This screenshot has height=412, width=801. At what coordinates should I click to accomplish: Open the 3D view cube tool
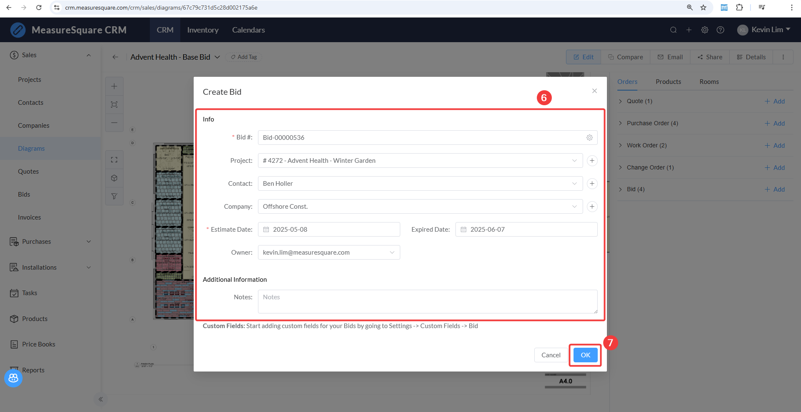114,178
